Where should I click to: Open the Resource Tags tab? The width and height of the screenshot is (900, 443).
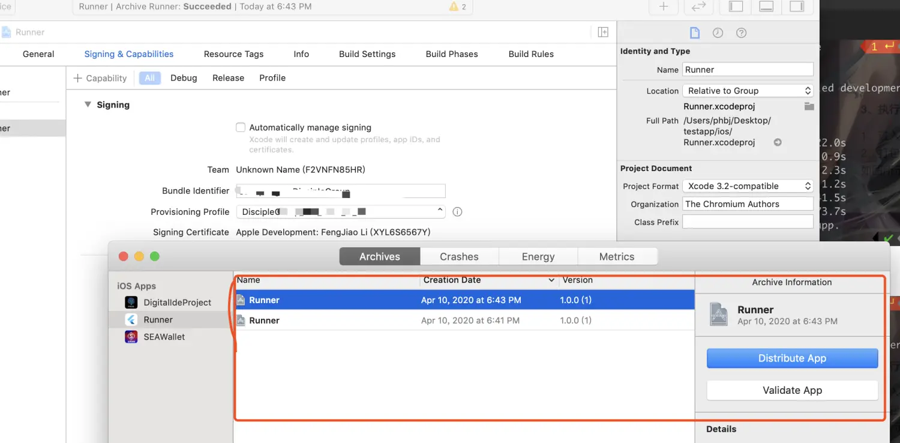click(233, 54)
